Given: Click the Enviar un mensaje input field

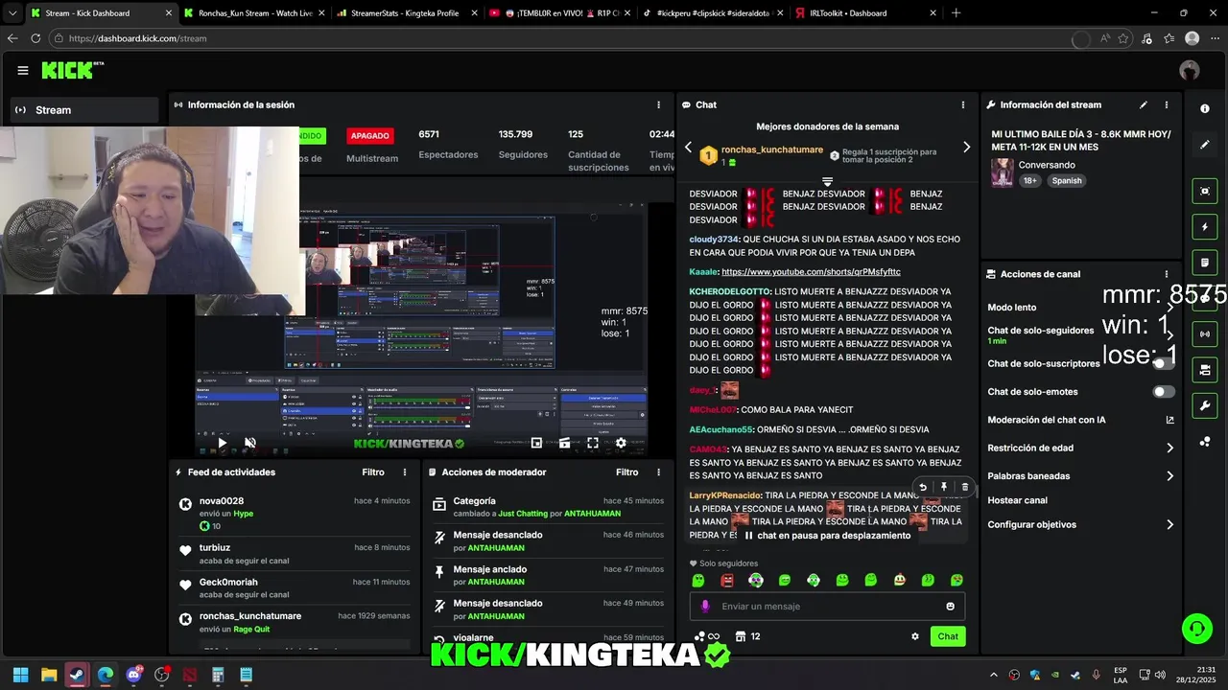Looking at the screenshot, I should pos(827,606).
